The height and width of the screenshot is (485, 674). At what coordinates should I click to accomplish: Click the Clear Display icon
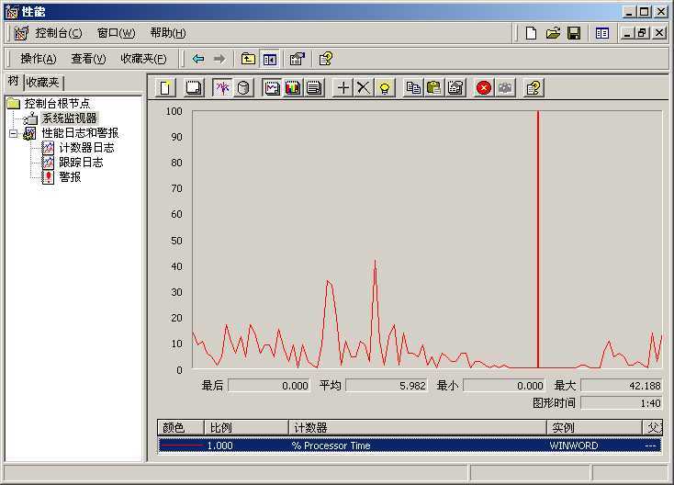click(x=194, y=88)
